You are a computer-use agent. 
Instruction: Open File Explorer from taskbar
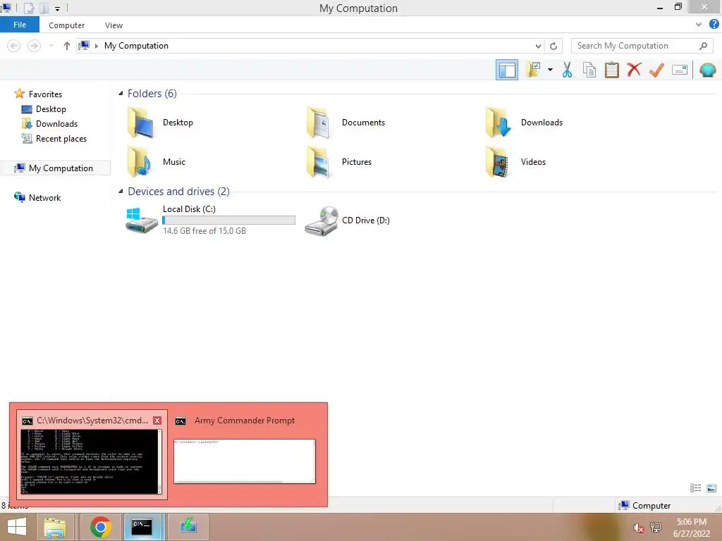click(55, 527)
